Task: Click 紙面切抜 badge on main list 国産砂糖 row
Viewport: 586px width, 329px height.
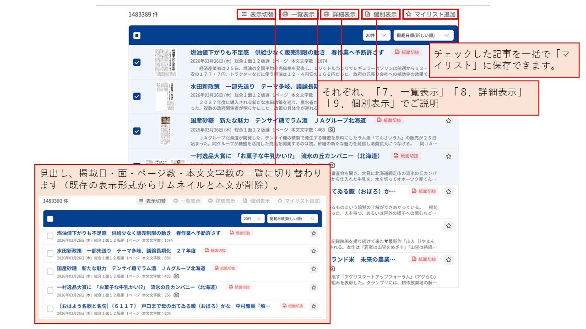Action: [x=389, y=121]
